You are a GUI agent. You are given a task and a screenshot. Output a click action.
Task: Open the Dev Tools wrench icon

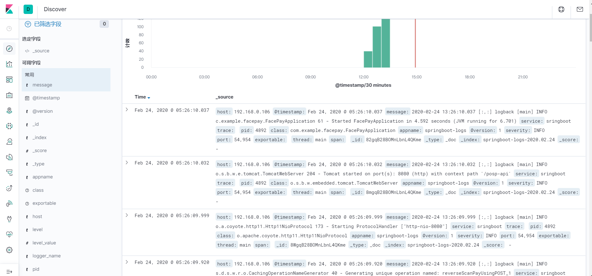point(9,219)
